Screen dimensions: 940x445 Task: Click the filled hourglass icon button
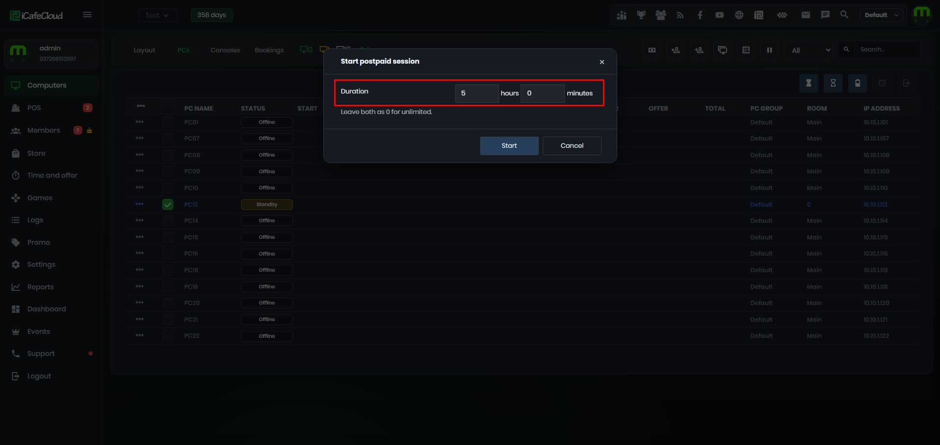809,83
